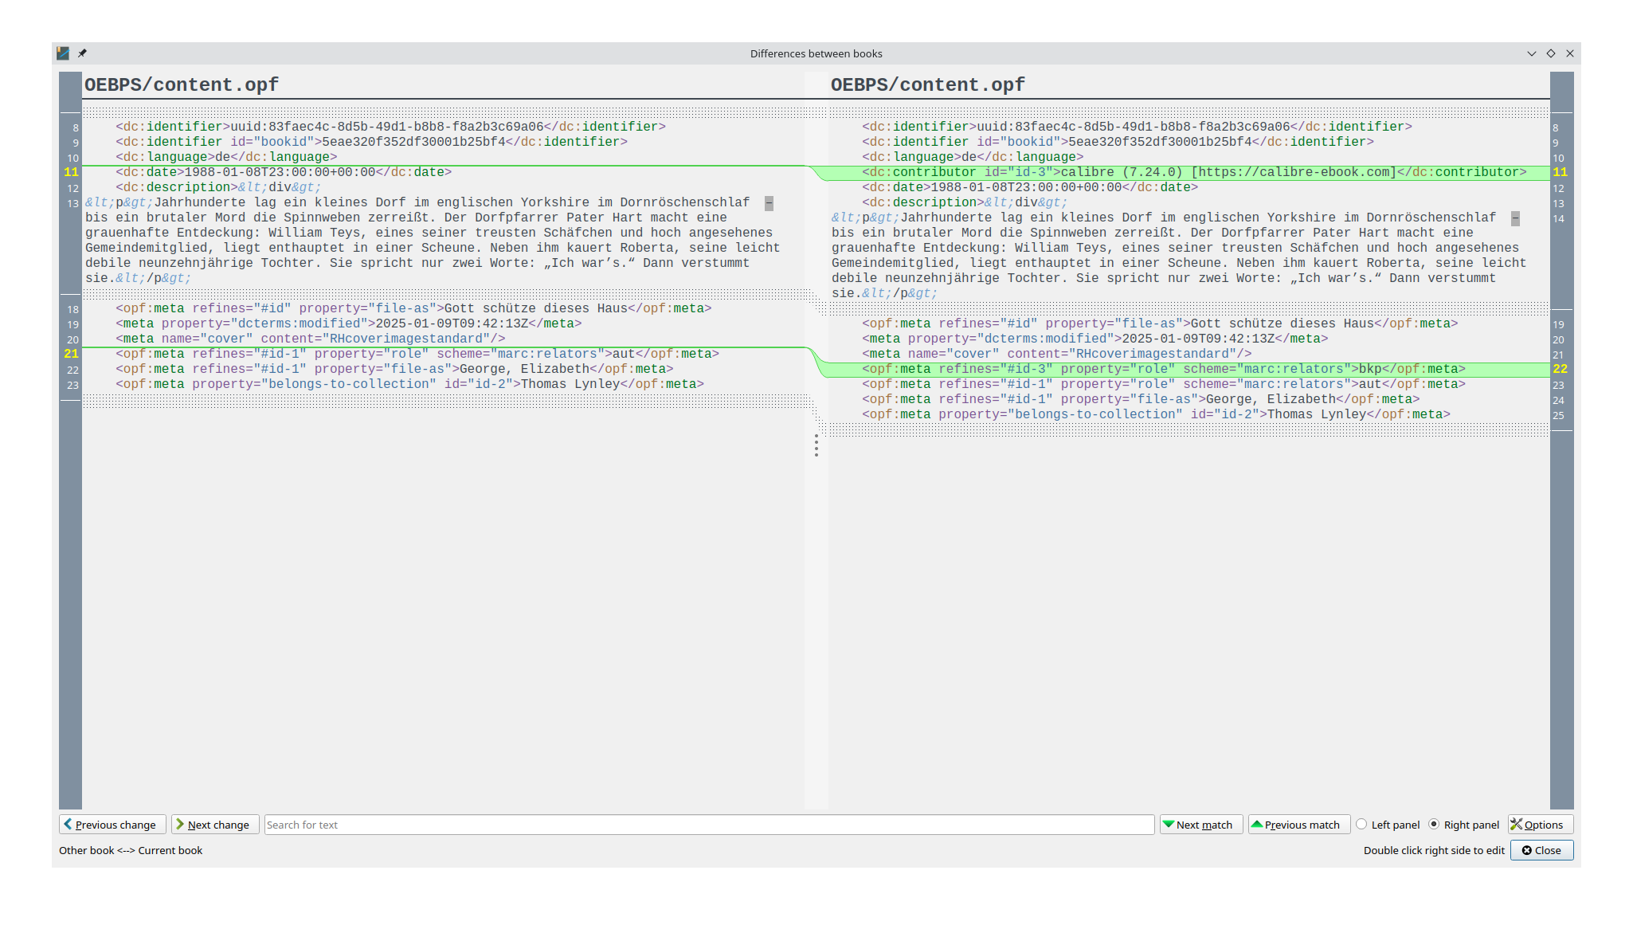Click the calibre app icon in title bar

63,53
